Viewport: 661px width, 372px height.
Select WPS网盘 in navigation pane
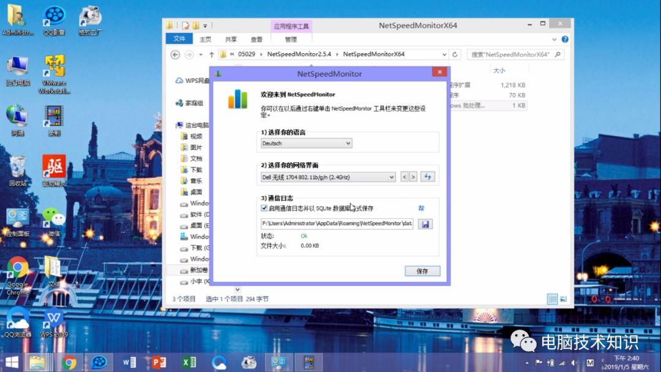coord(193,80)
